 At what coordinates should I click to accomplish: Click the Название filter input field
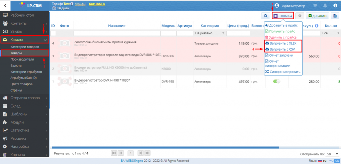click(117, 33)
